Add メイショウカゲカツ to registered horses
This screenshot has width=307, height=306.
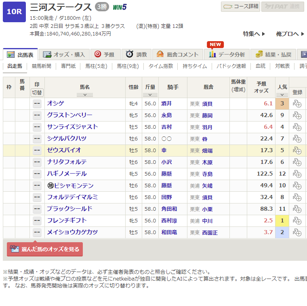click(297, 233)
